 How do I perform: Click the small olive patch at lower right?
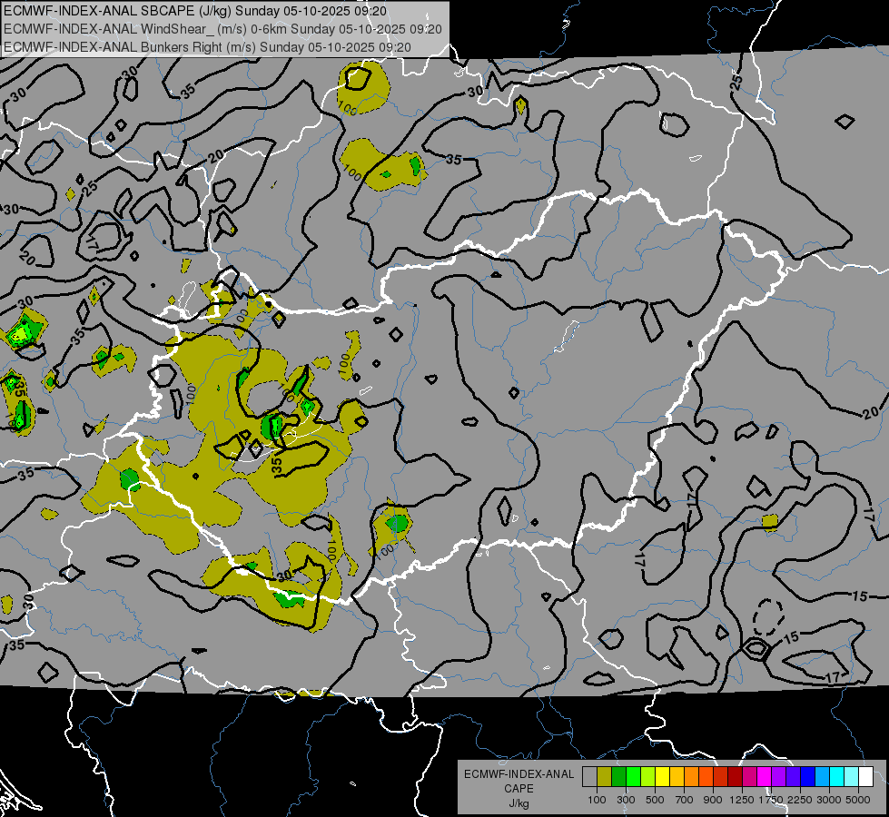click(770, 521)
